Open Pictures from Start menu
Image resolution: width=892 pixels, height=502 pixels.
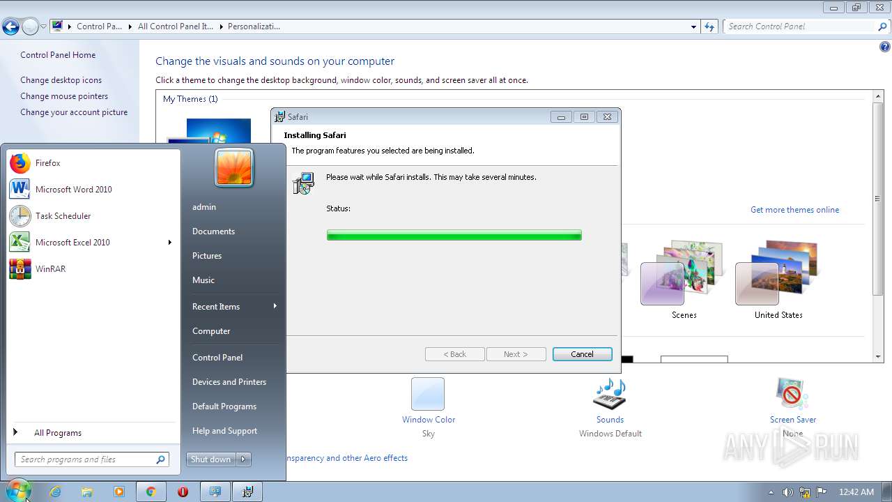point(207,256)
